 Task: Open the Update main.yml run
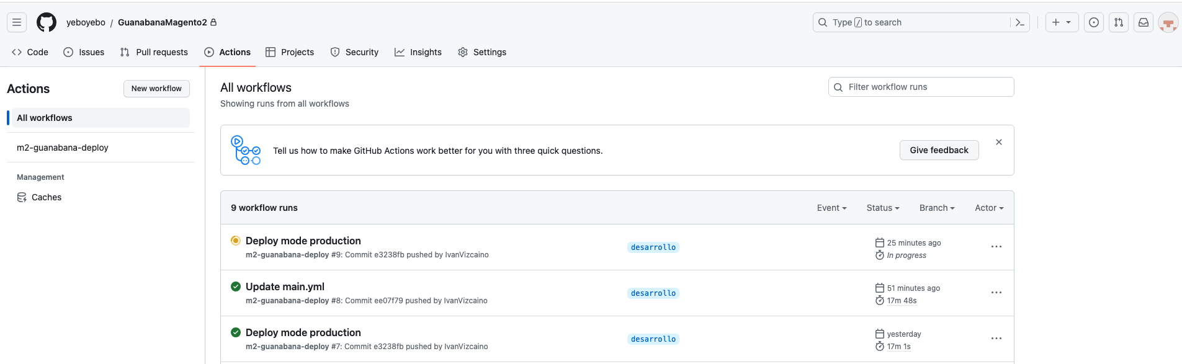(285, 286)
